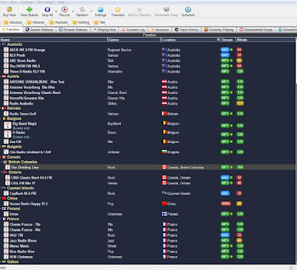
Task: Collapse the Belgium country group
Action: tap(1, 119)
